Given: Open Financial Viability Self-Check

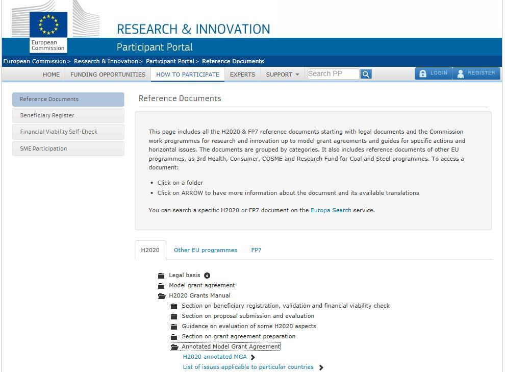Looking at the screenshot, I should pyautogui.click(x=68, y=132).
